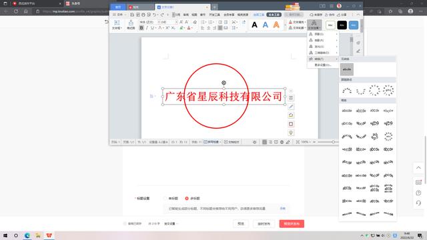Open the text effects dropdown button
The height and width of the screenshot is (240, 427).
pyautogui.click(x=314, y=25)
